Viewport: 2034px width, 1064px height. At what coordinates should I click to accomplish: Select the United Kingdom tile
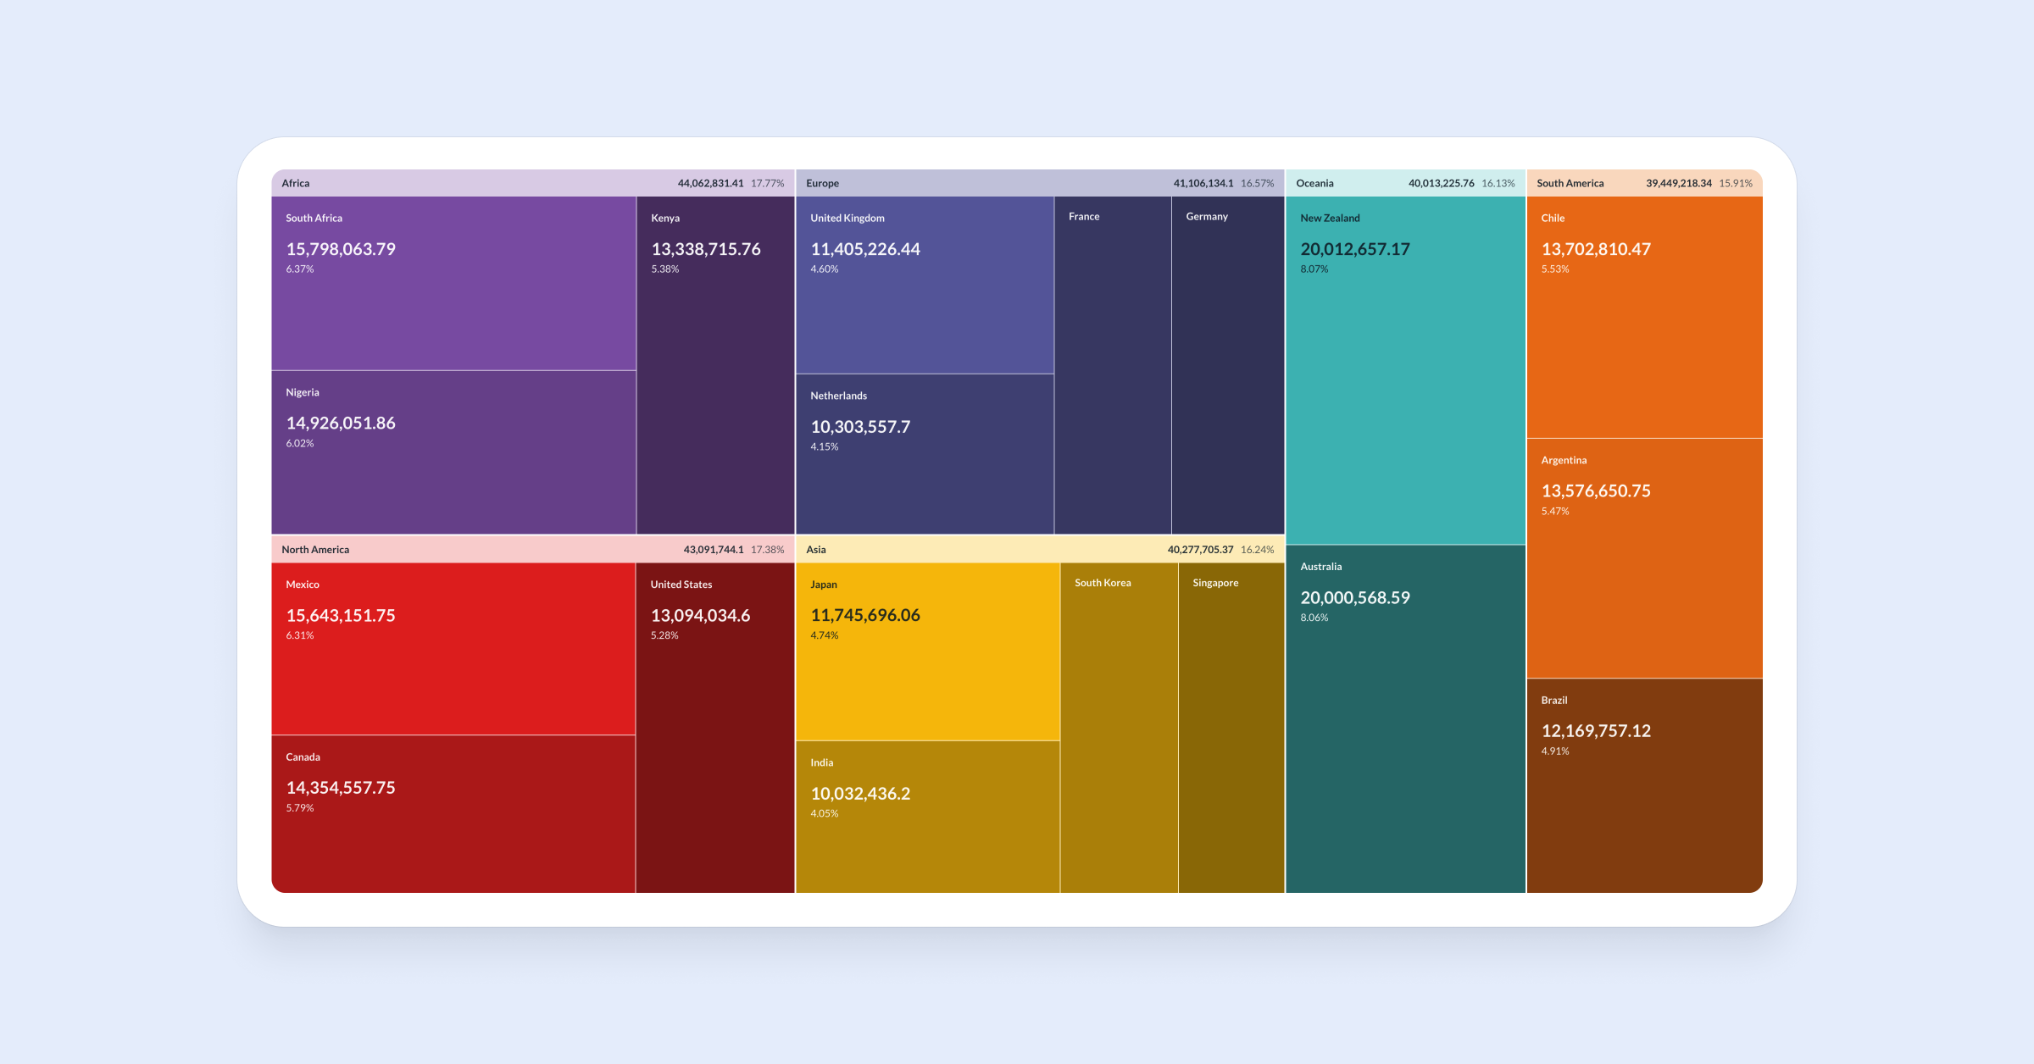pyautogui.click(x=925, y=285)
